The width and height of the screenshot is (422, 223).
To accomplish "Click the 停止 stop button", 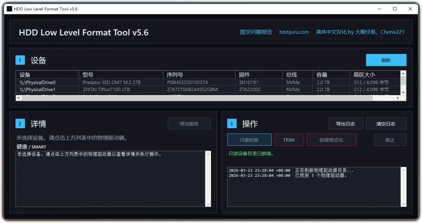I will pyautogui.click(x=390, y=140).
